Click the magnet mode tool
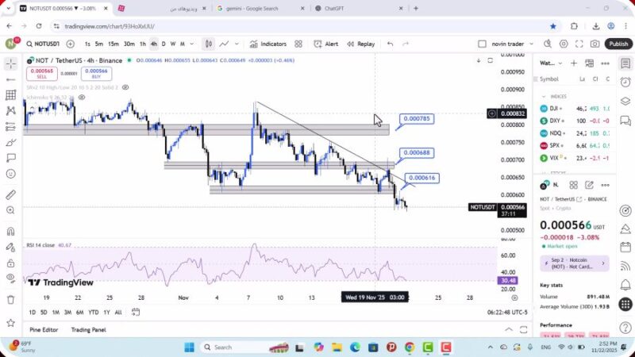This screenshot has width=635, height=357. pyautogui.click(x=10, y=232)
